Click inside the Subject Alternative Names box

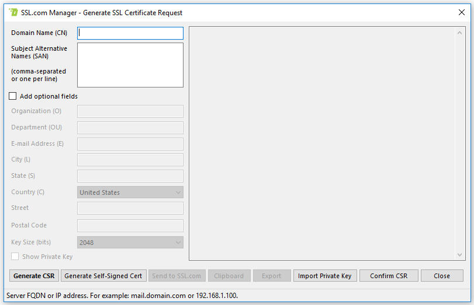click(x=130, y=64)
